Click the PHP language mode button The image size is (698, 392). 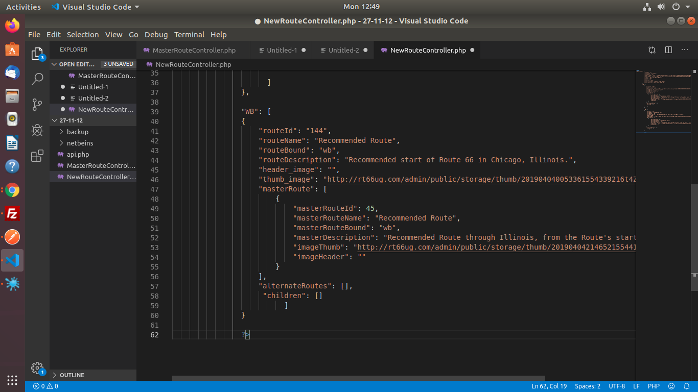point(654,386)
